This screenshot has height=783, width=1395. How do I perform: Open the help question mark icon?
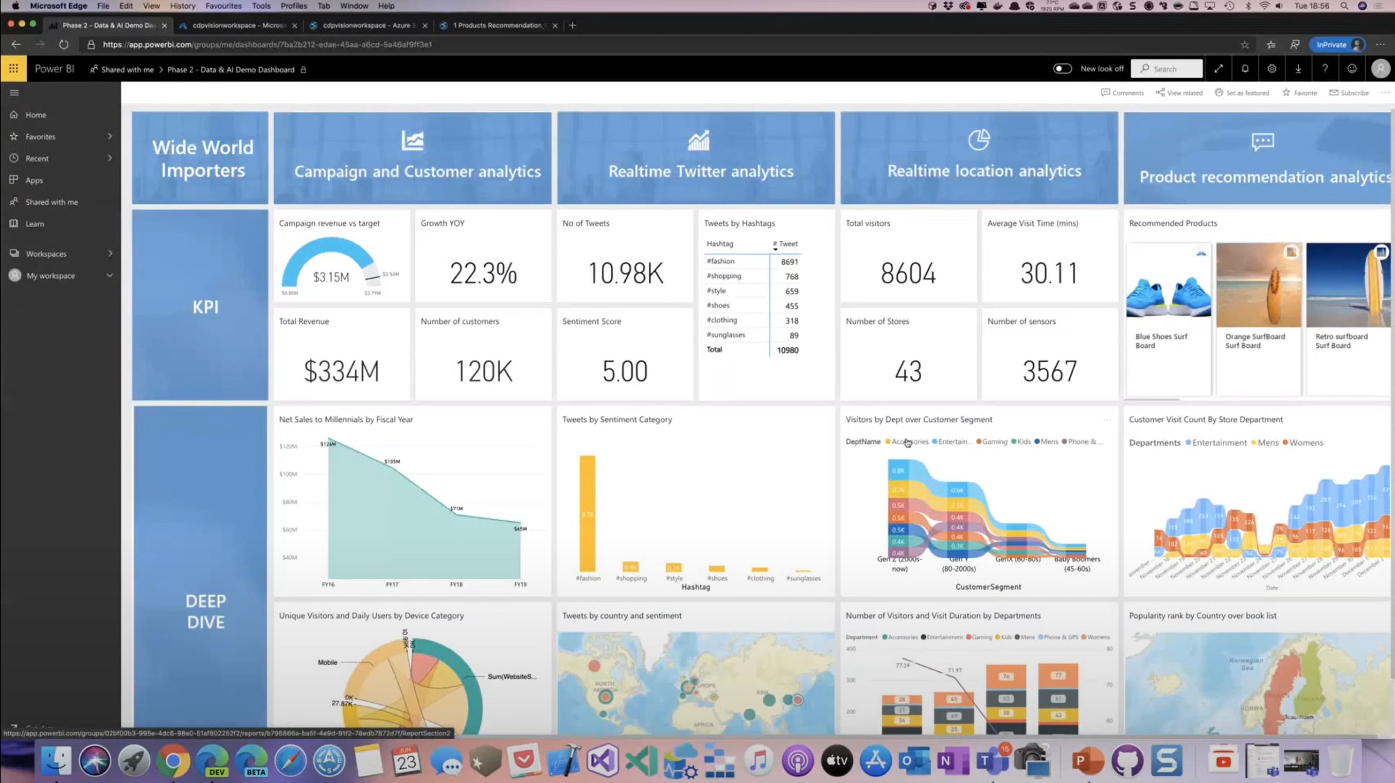[x=1325, y=69]
